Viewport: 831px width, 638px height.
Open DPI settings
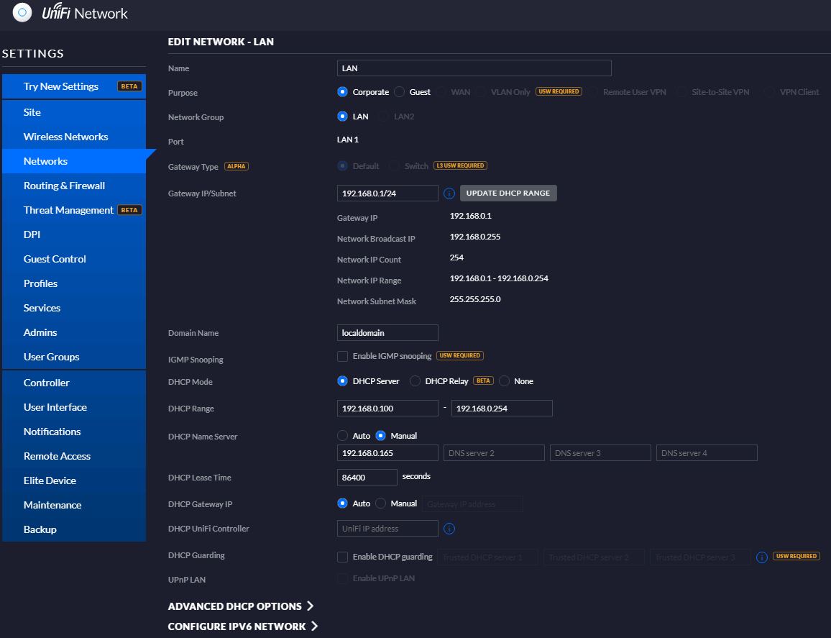74,234
